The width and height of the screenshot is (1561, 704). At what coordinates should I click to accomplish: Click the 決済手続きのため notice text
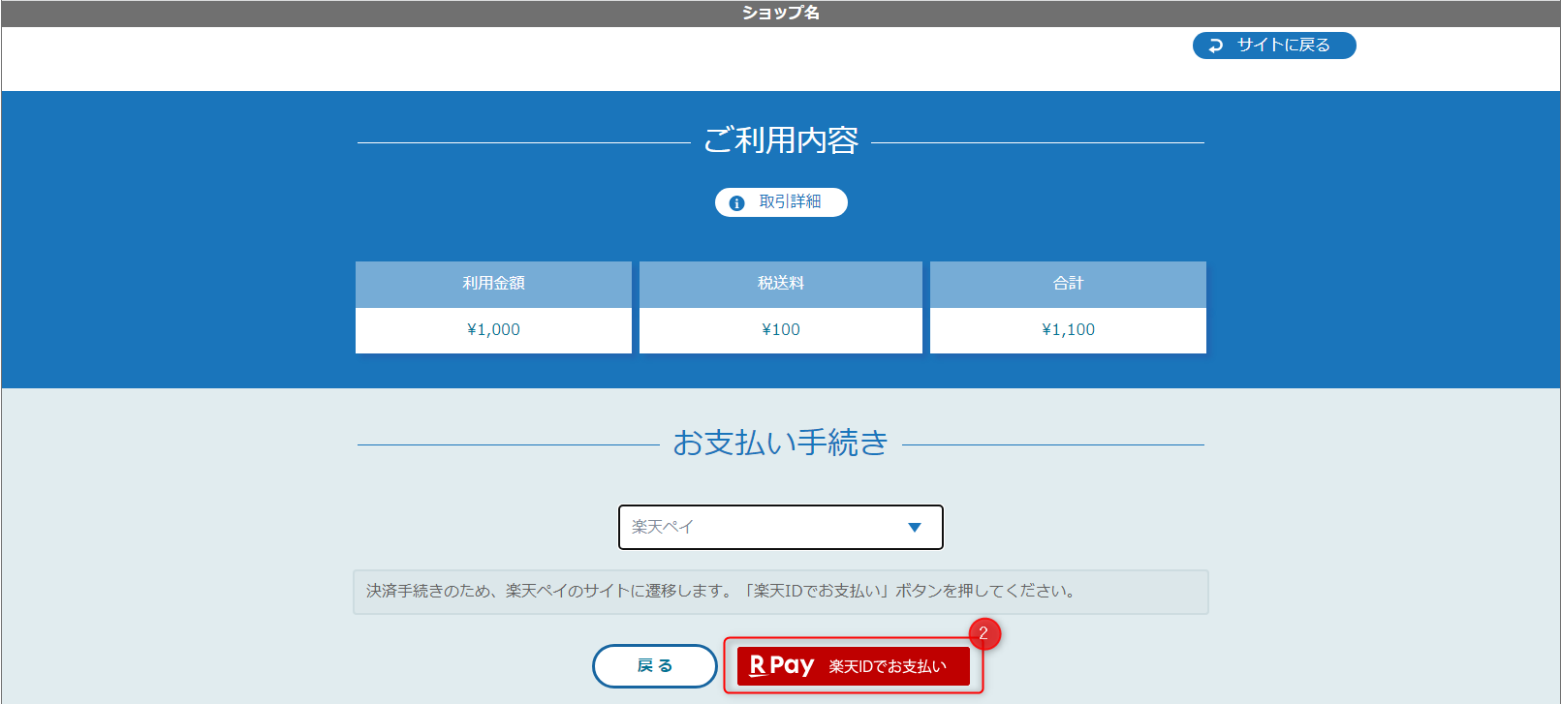(722, 591)
